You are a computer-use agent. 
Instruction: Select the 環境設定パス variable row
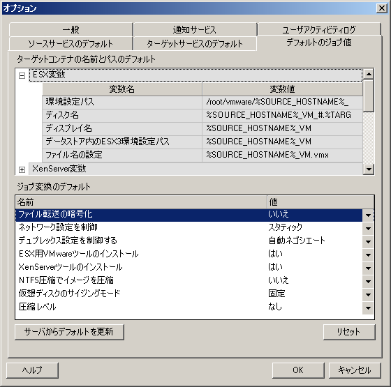click(202, 102)
